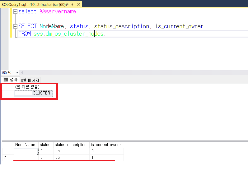Select is_current_owner value 0 in row 1

[x=107, y=151]
